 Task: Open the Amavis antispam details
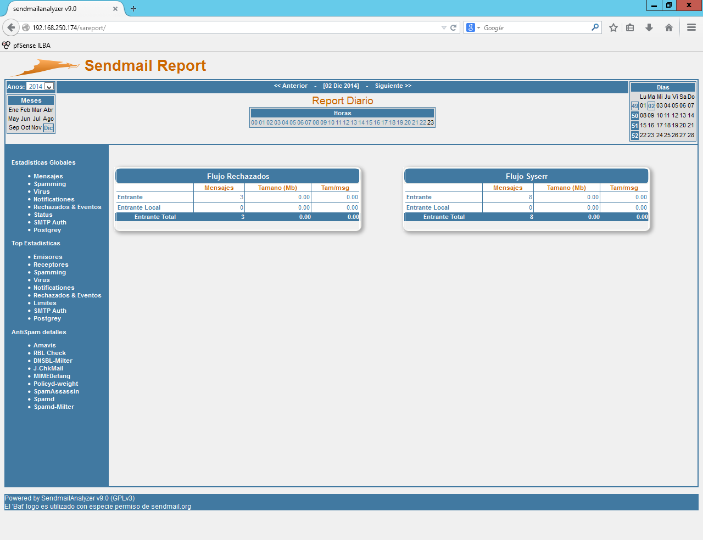(x=44, y=345)
